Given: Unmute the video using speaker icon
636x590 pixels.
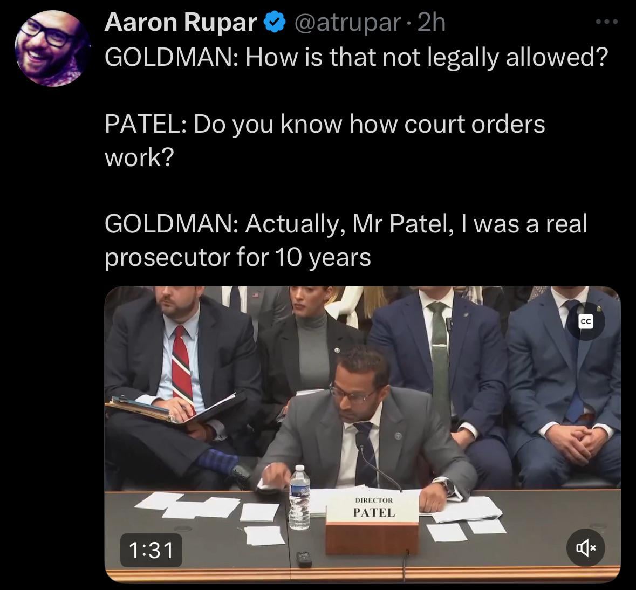Looking at the screenshot, I should [x=586, y=548].
